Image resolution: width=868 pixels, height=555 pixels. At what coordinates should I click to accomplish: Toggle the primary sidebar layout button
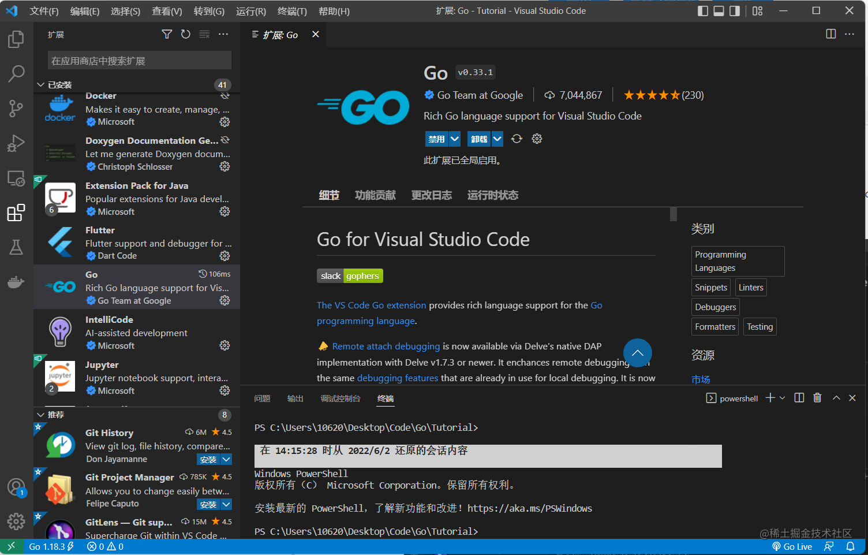(x=703, y=11)
